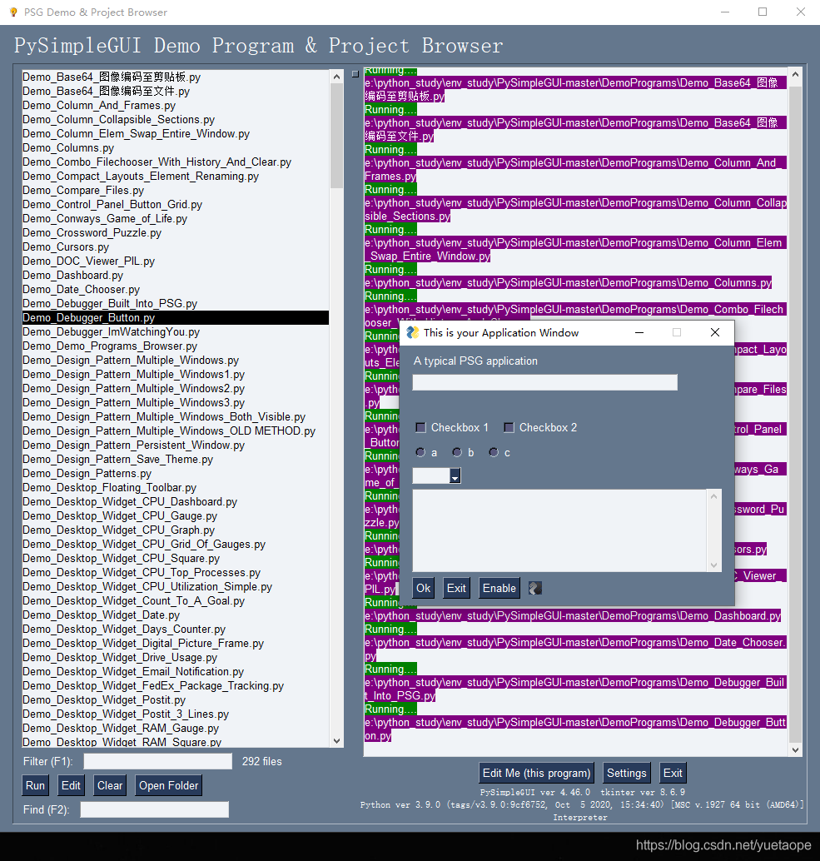Click the Filter (F1) input field

(158, 761)
